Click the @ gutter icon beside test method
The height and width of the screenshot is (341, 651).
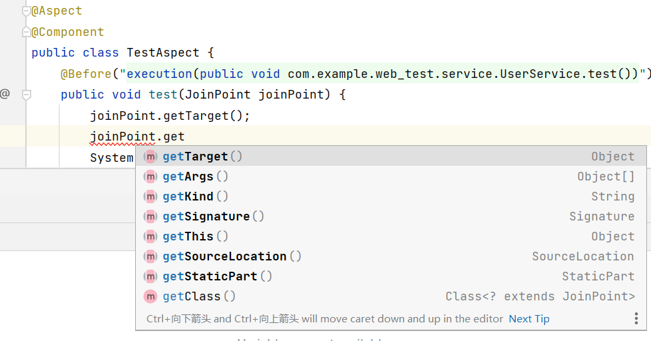[5, 94]
